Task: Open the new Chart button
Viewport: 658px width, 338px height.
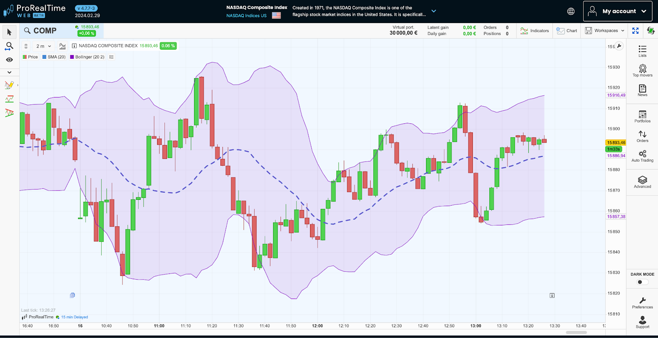Action: [x=567, y=31]
